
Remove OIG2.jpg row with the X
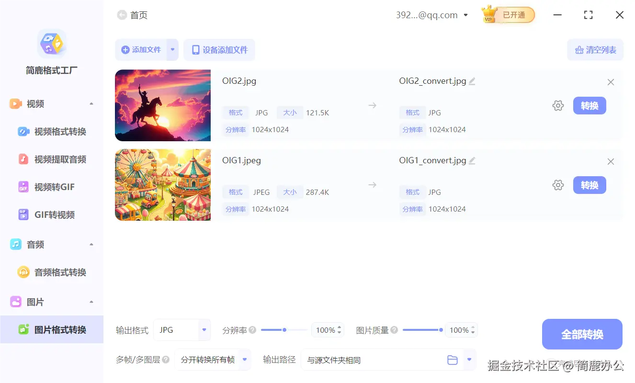coord(611,82)
